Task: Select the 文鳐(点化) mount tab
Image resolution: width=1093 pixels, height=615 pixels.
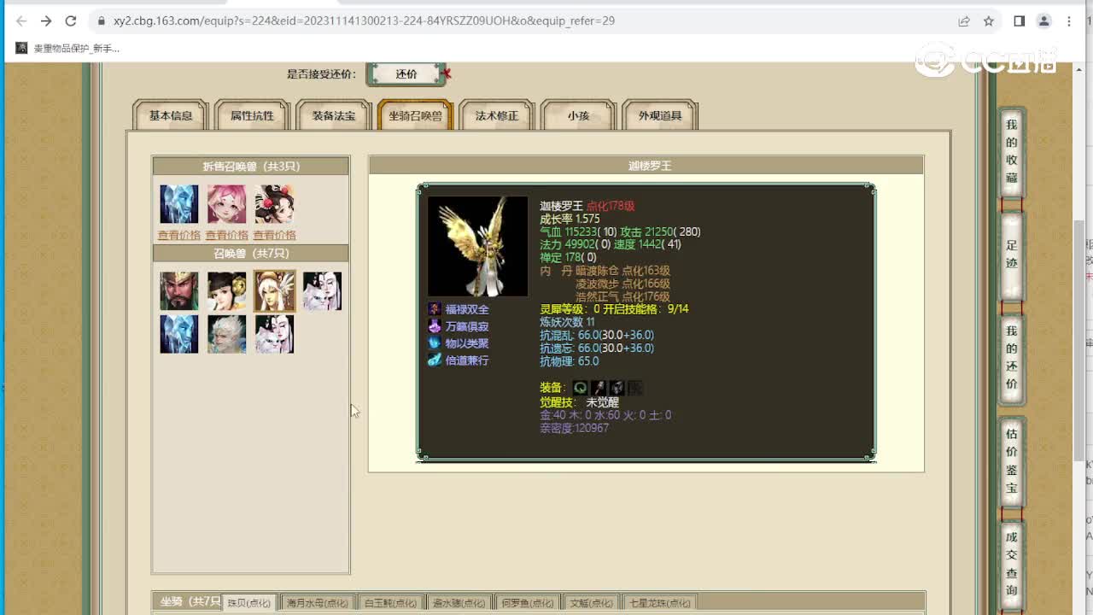Action: pyautogui.click(x=590, y=602)
